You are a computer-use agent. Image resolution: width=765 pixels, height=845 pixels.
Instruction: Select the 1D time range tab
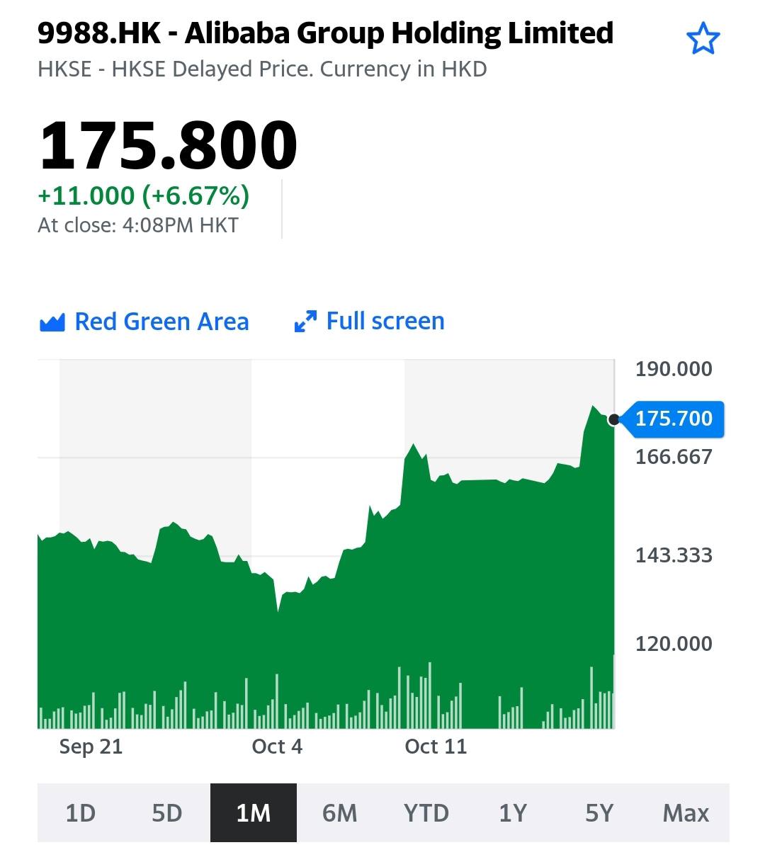coord(80,812)
